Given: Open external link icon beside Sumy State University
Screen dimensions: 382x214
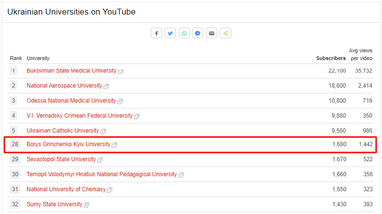Looking at the screenshot, I should pyautogui.click(x=87, y=205).
